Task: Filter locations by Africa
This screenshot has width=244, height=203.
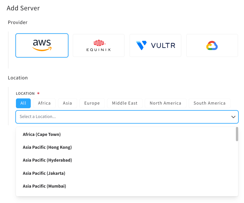Action: tap(44, 103)
